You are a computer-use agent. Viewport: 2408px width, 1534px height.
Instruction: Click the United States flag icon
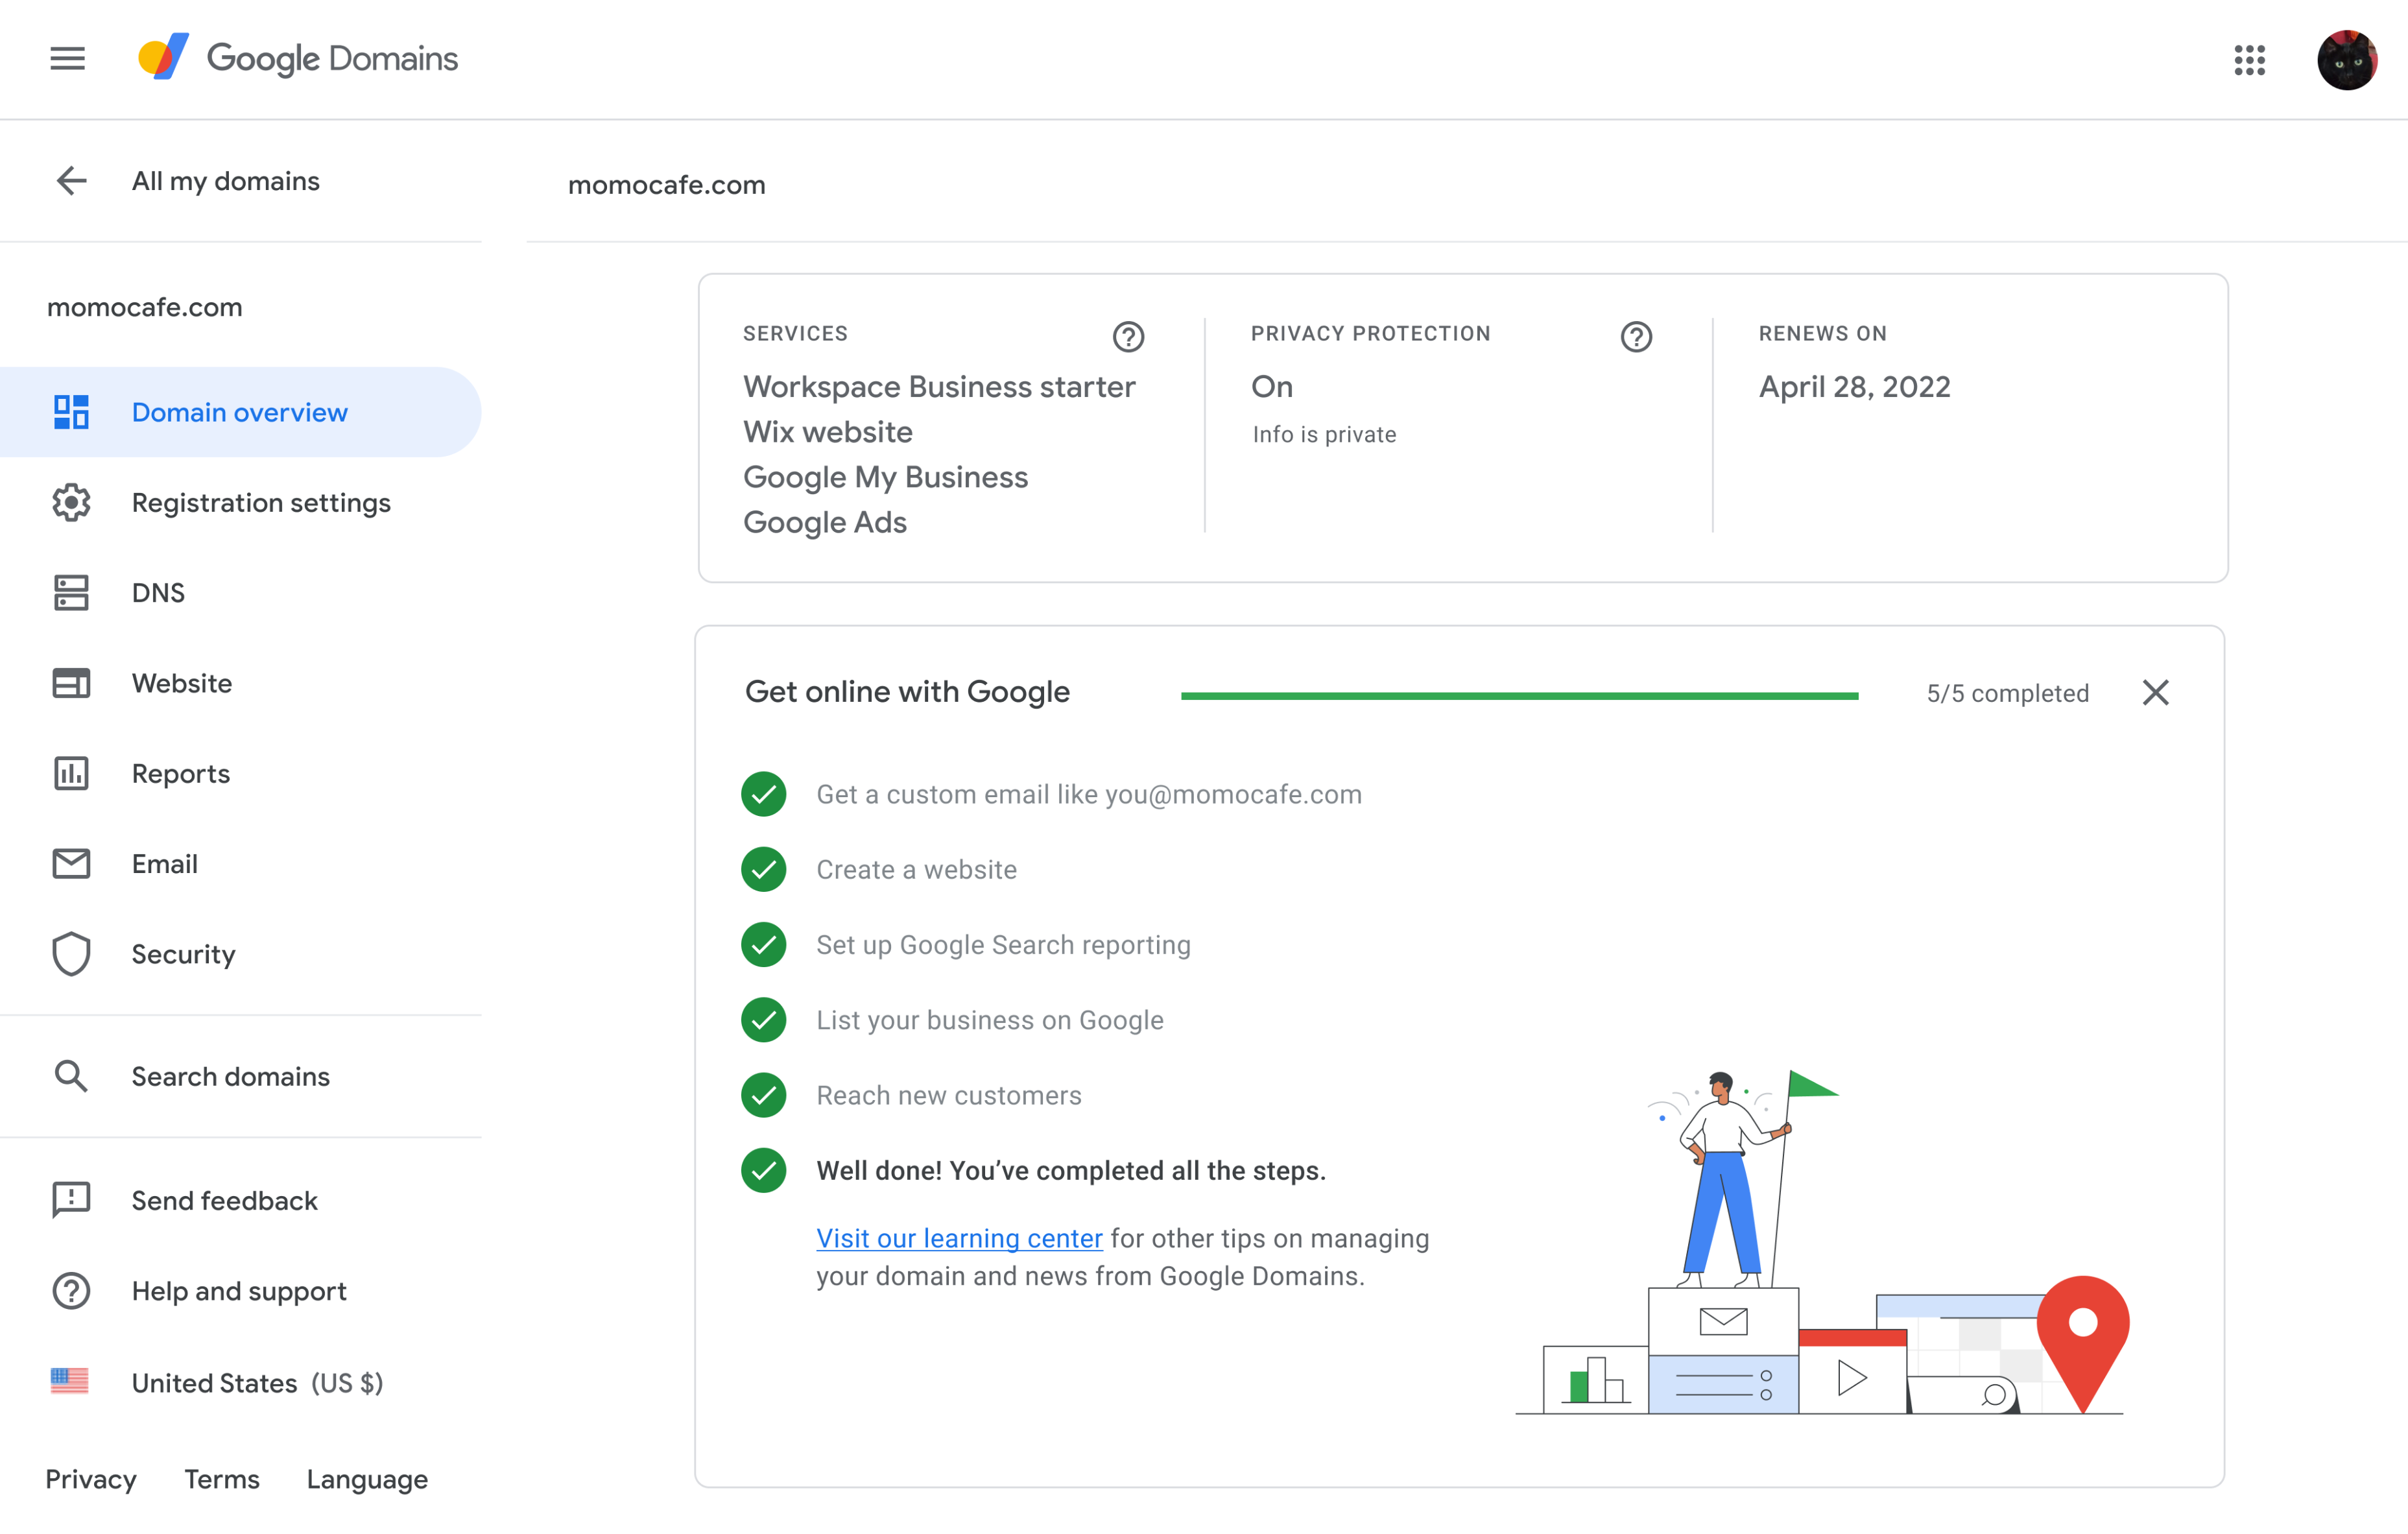tap(69, 1382)
